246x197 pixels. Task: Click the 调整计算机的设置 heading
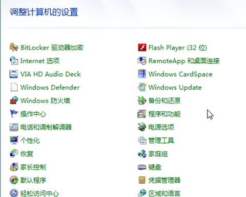(x=44, y=12)
